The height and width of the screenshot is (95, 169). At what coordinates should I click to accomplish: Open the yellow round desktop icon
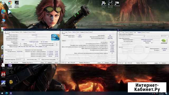[x=11, y=82]
